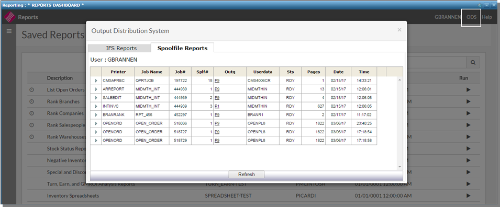The image size is (500, 207).
Task: Expand the OPENORD row with job 518036
Action: [x=96, y=123]
